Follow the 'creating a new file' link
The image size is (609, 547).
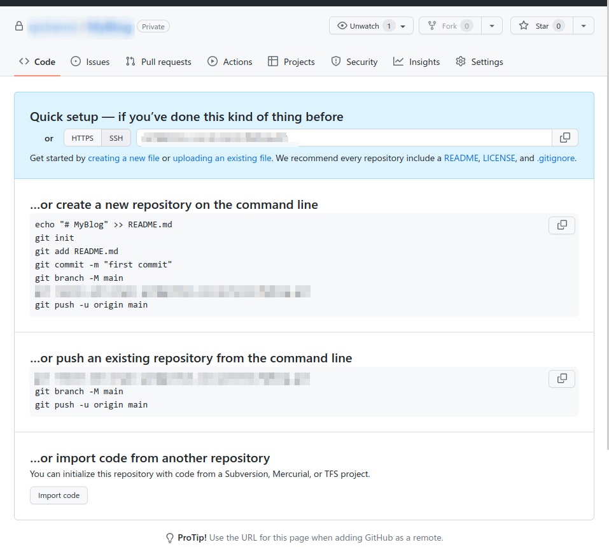point(123,158)
